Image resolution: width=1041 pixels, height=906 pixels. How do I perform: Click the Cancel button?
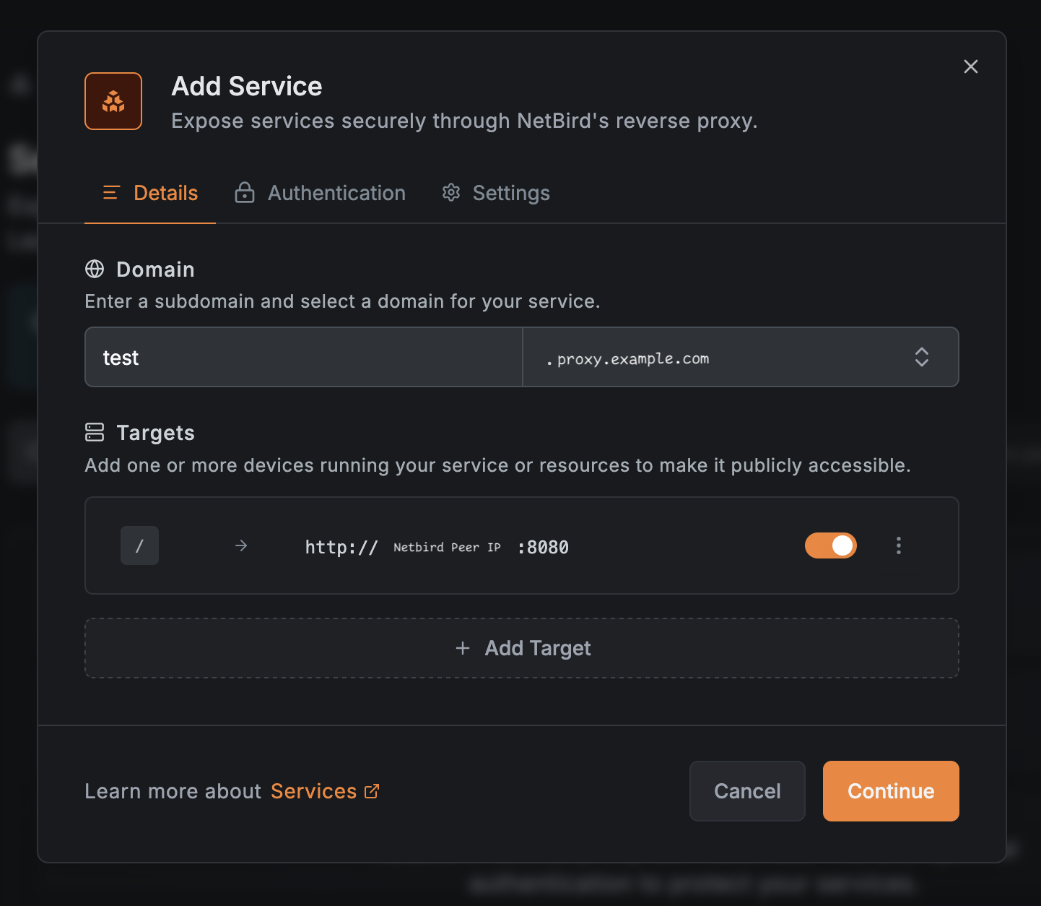(746, 791)
